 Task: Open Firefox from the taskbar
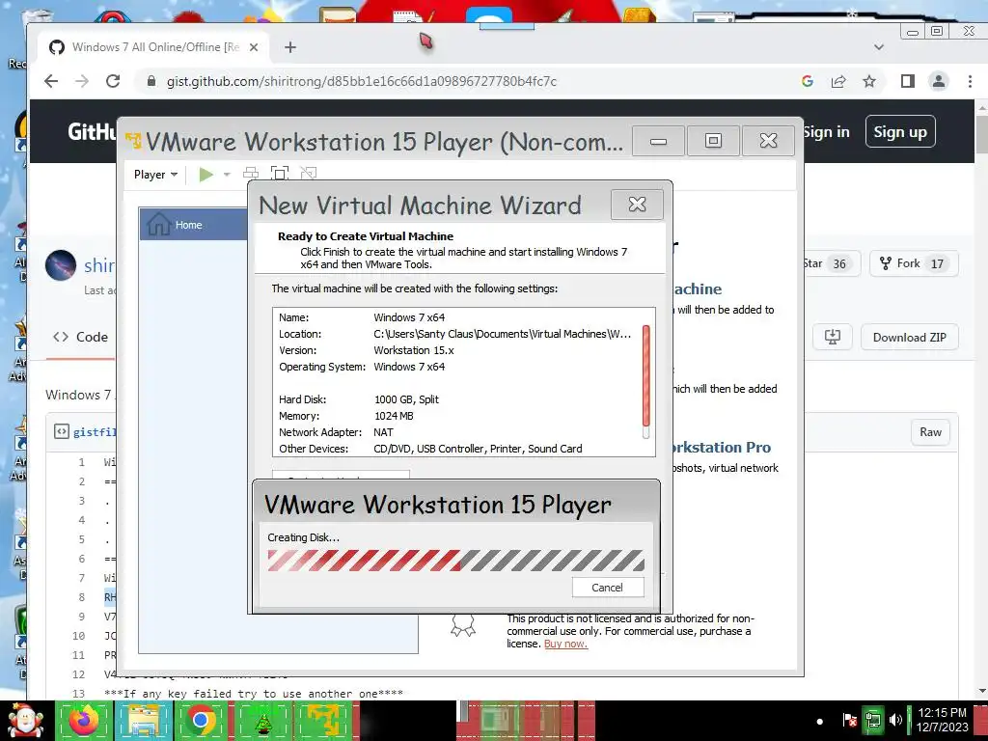point(83,720)
